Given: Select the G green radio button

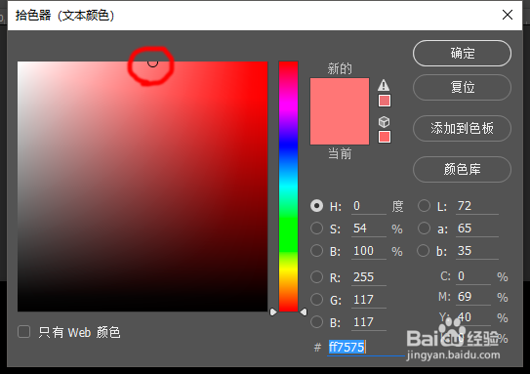Looking at the screenshot, I should pyautogui.click(x=316, y=299).
